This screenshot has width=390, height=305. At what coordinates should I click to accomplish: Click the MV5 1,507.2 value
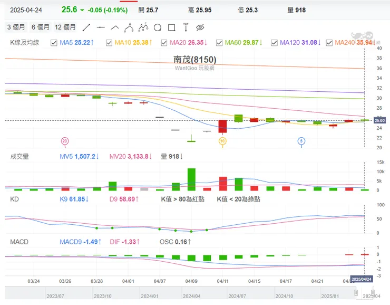80,157
